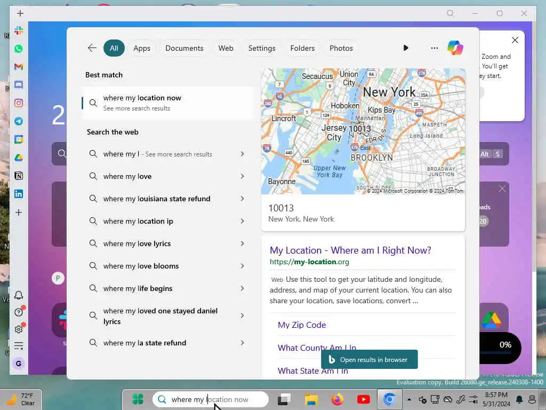Screen dimensions: 546x410
Task: Click the taskbar search input field
Action: tap(210, 399)
